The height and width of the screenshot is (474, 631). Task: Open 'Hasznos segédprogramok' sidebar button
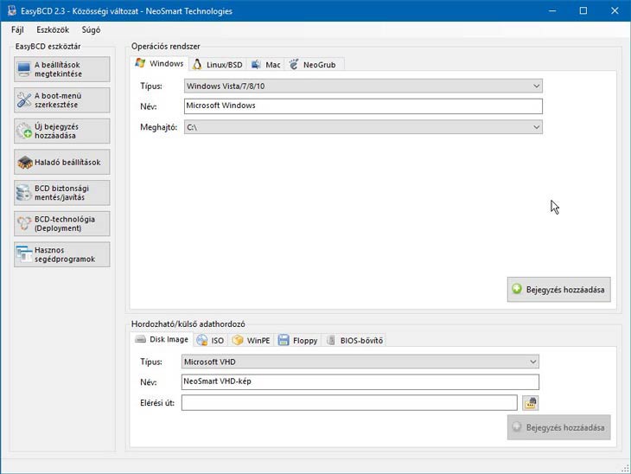(62, 254)
